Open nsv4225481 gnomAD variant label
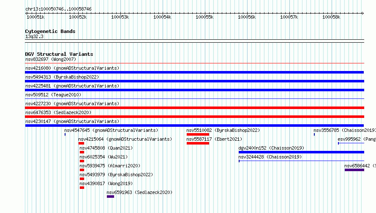The height and width of the screenshot is (213, 376). click(72, 86)
